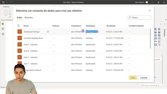Select the Python visual (Py) icon
This screenshot has height=94, width=167.
[156, 42]
